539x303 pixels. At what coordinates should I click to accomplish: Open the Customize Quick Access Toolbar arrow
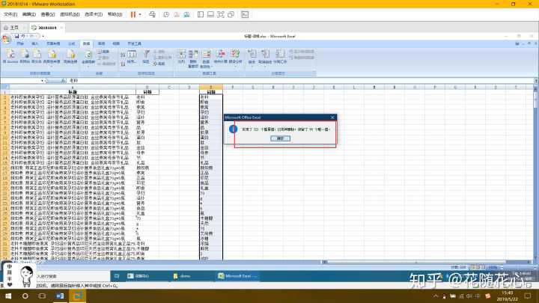click(x=43, y=36)
